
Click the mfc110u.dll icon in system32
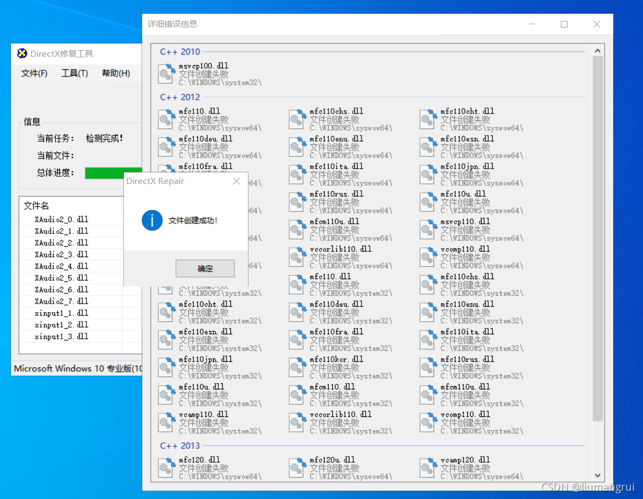coord(167,395)
